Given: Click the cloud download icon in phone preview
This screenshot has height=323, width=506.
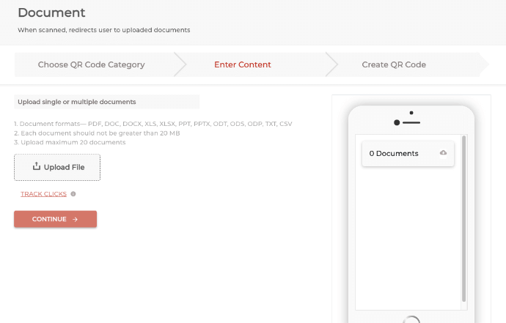Looking at the screenshot, I should (x=444, y=153).
